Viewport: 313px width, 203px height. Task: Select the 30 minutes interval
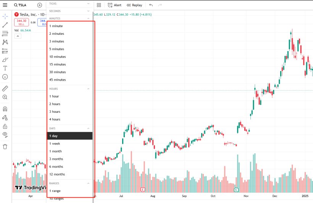click(x=69, y=72)
